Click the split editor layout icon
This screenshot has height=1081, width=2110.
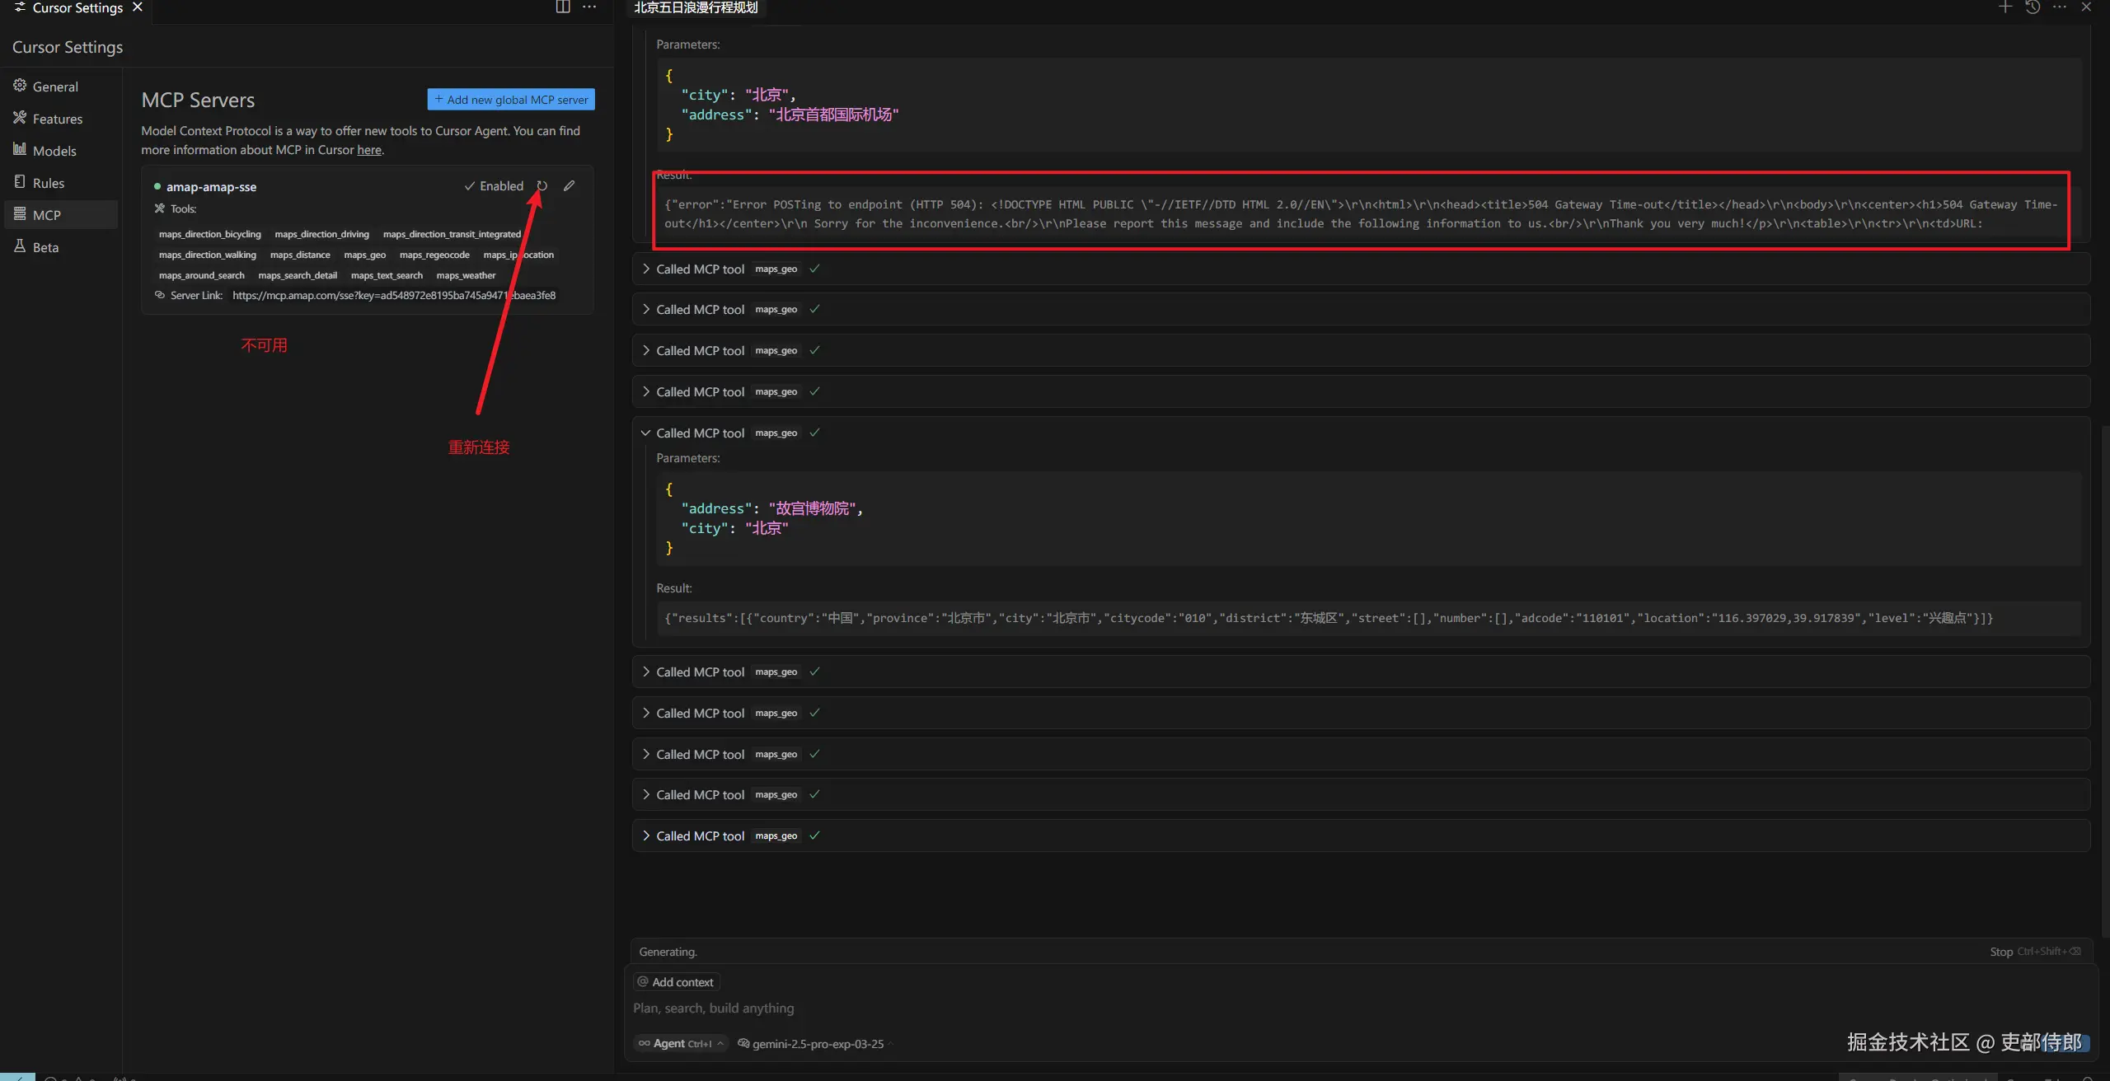tap(563, 7)
